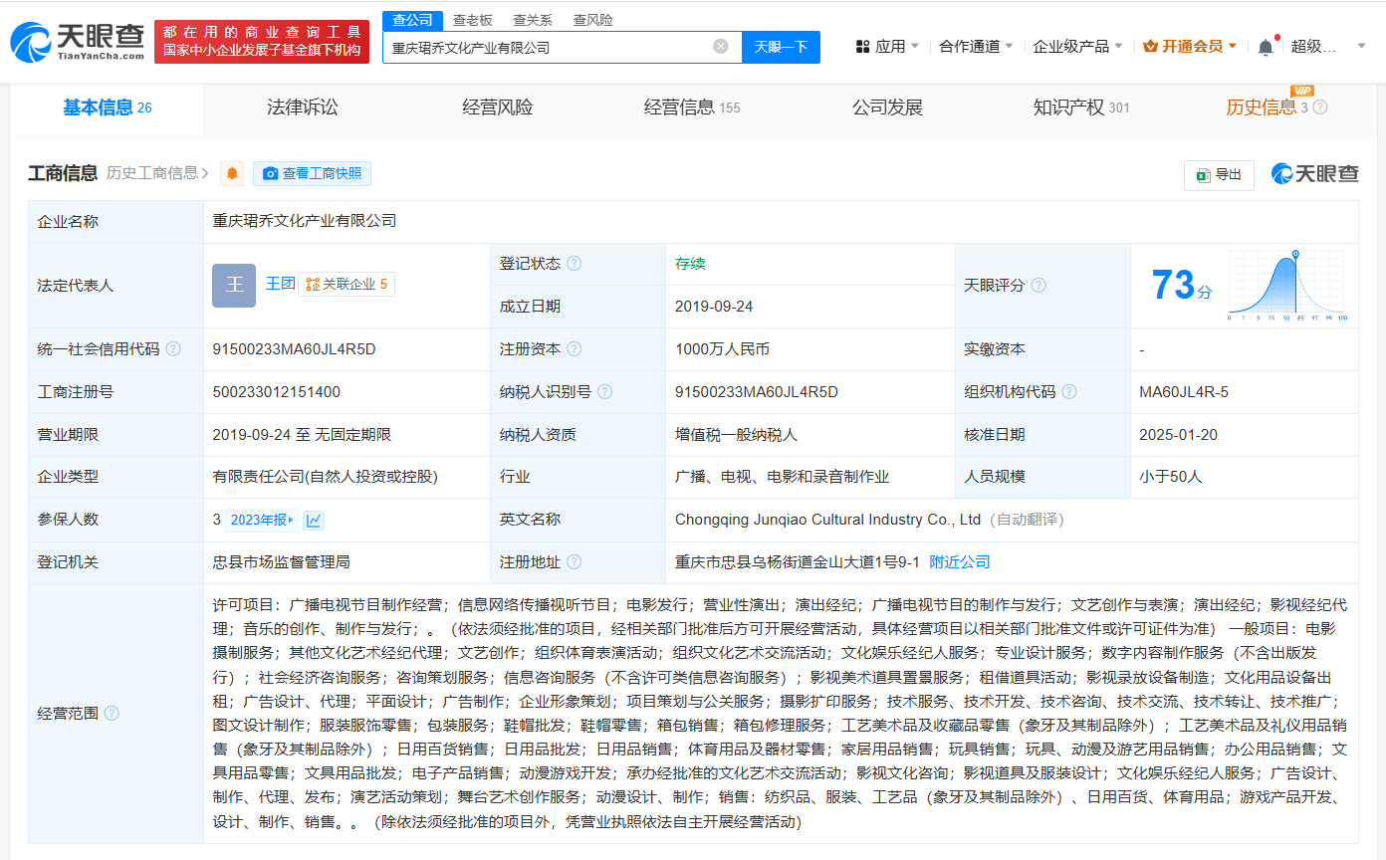The height and width of the screenshot is (860, 1386).
Task: Click help icon beside 纳税人识别号
Action: (x=605, y=392)
